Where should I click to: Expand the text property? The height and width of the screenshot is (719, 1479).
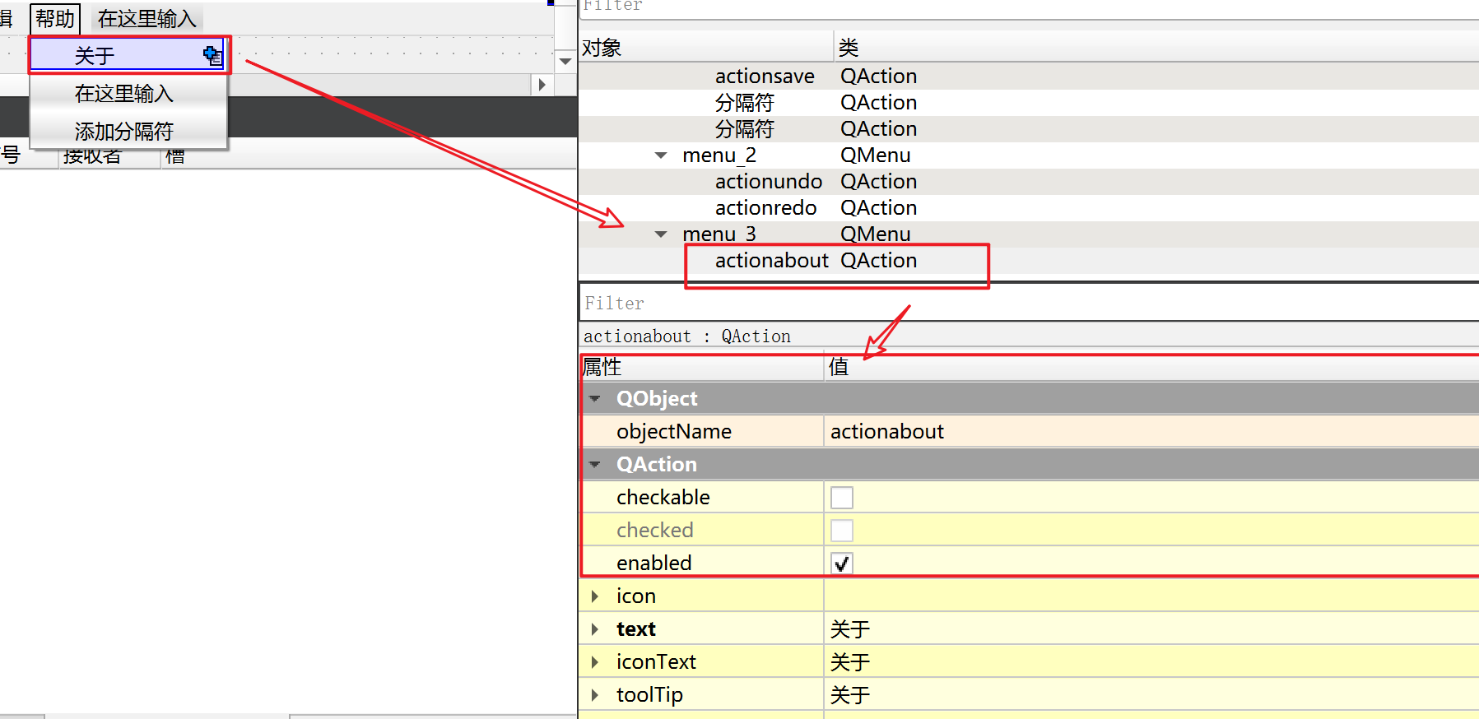pos(594,629)
